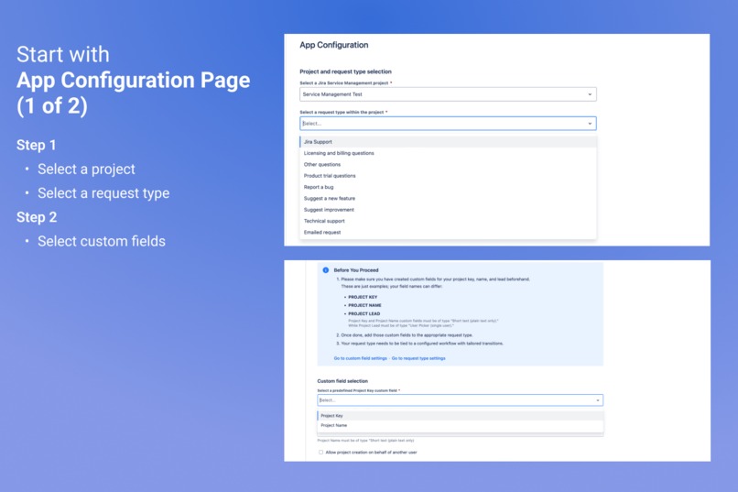Select Project Name from custom field list
This screenshot has width=738, height=492.
click(x=460, y=425)
